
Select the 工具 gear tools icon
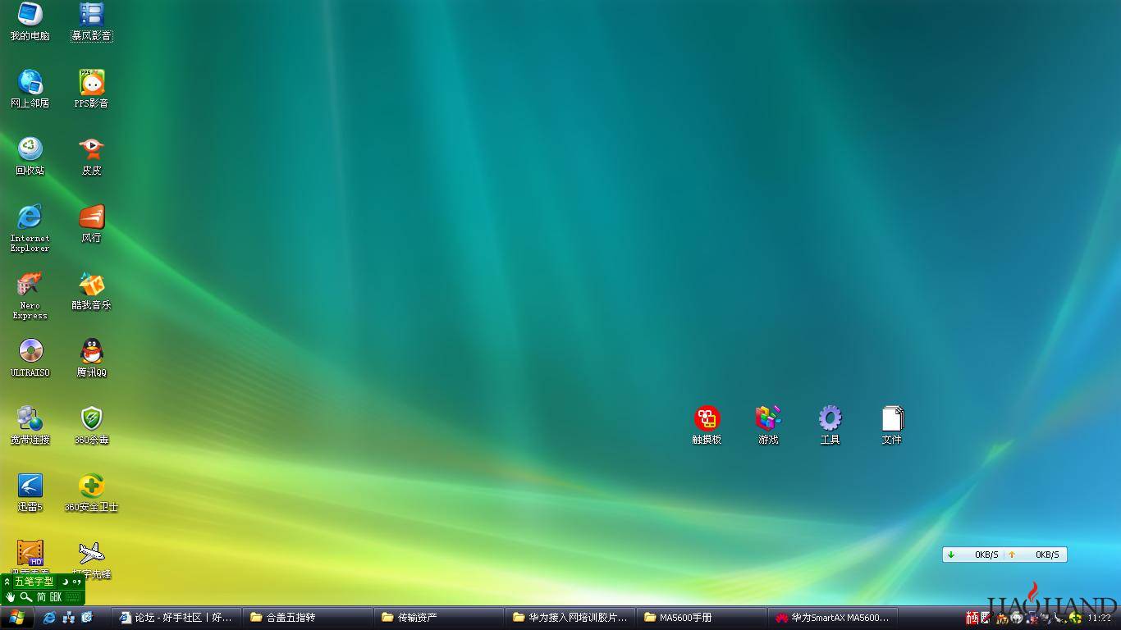pyautogui.click(x=830, y=426)
